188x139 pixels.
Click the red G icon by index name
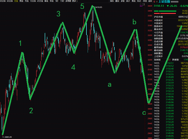pyautogui.click(x=154, y=2)
